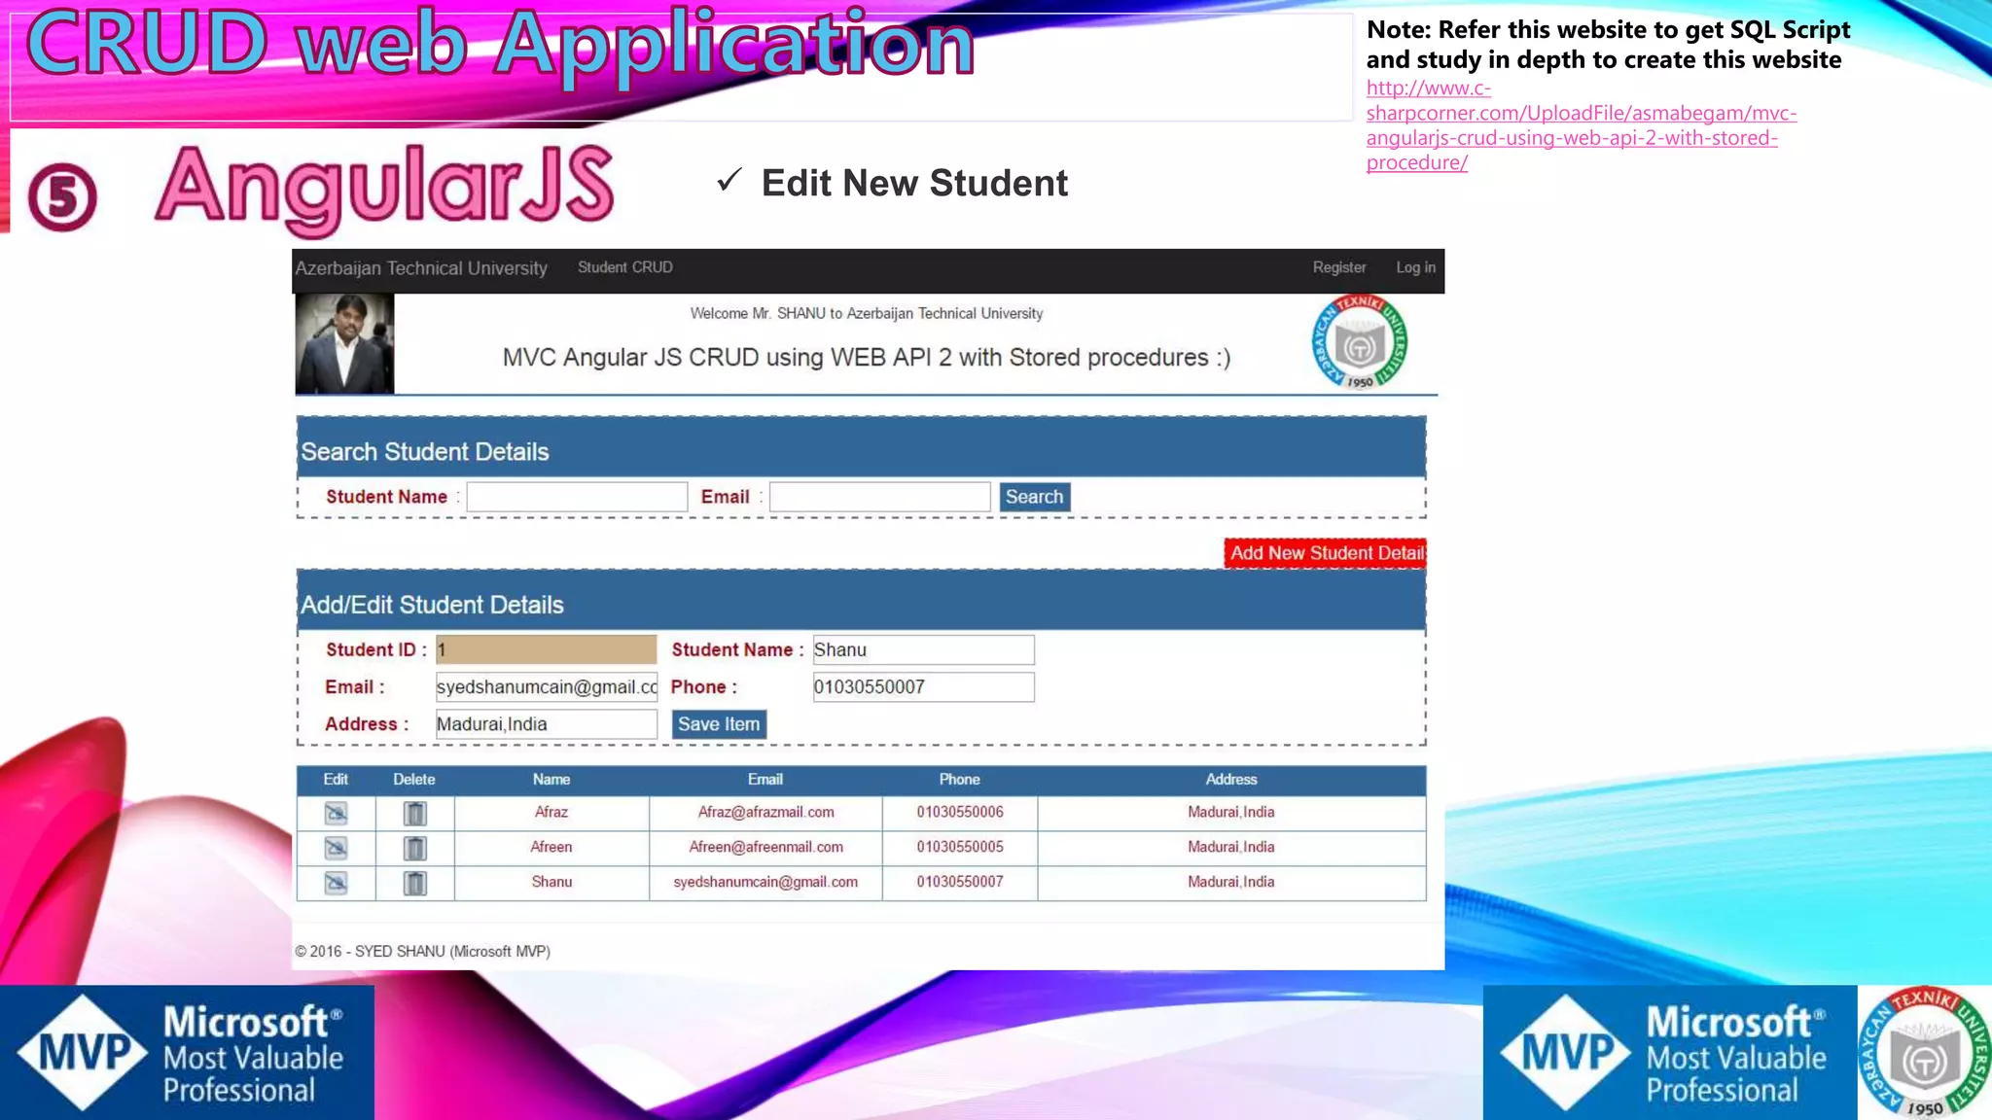Click the Madurai,India address cell for Shanu
The width and height of the screenshot is (1992, 1120).
coord(1231,882)
